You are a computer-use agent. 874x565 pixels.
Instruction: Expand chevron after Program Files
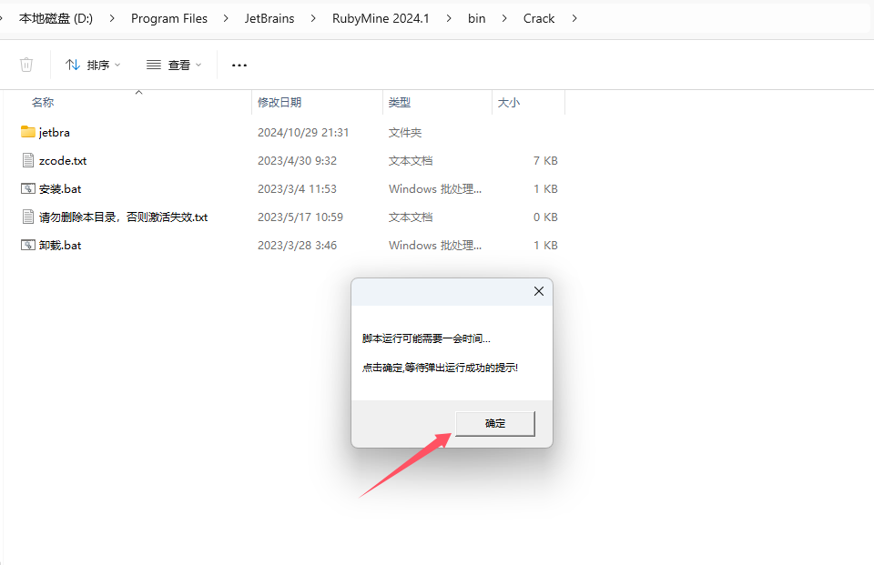pos(226,18)
